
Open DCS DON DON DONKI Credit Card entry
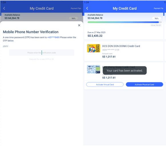click(x=124, y=51)
